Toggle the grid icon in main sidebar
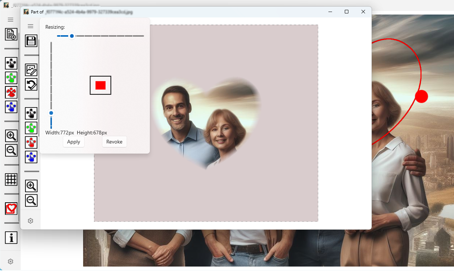 pyautogui.click(x=12, y=179)
